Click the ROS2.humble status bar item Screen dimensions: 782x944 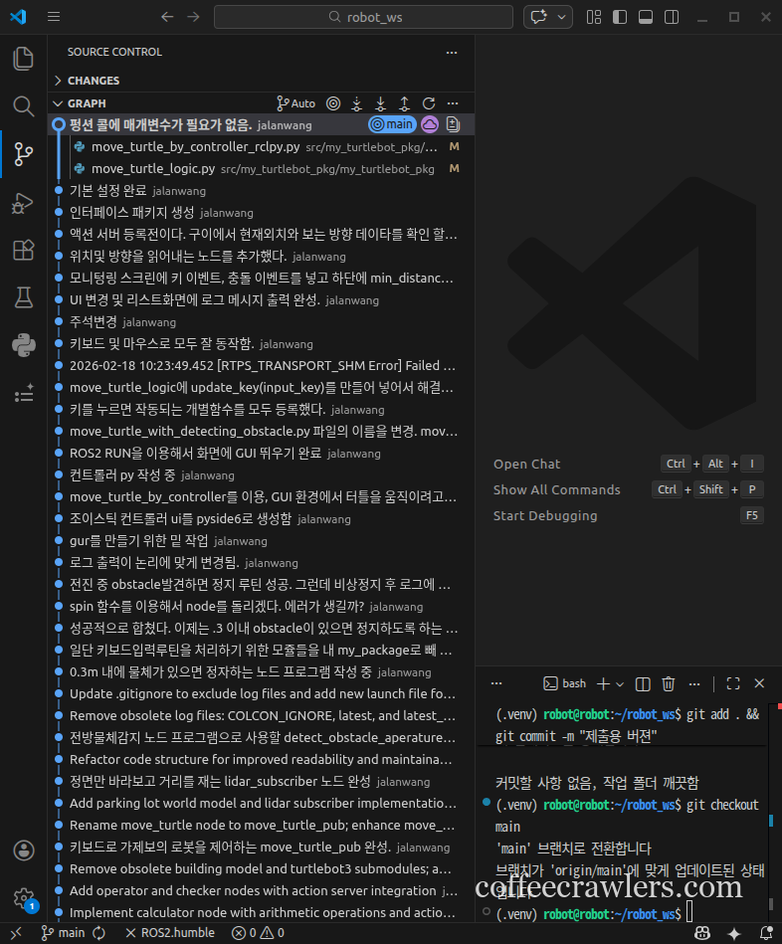click(x=170, y=933)
